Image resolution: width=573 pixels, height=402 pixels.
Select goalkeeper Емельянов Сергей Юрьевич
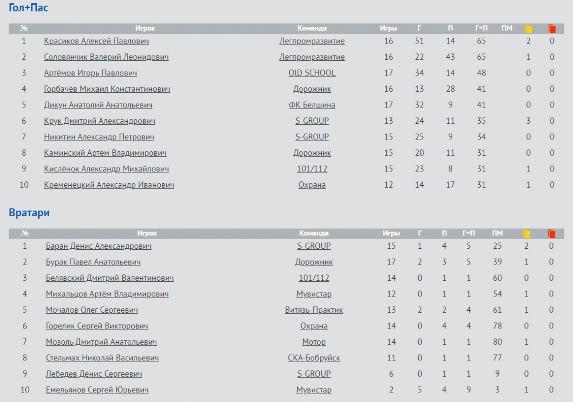pos(97,390)
